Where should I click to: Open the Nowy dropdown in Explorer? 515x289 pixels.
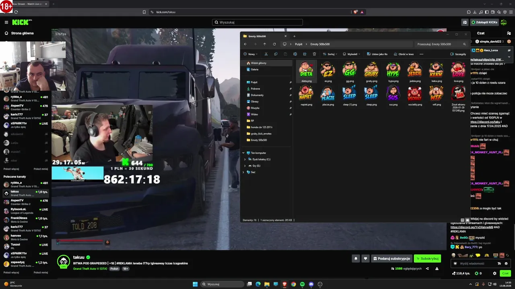click(250, 54)
